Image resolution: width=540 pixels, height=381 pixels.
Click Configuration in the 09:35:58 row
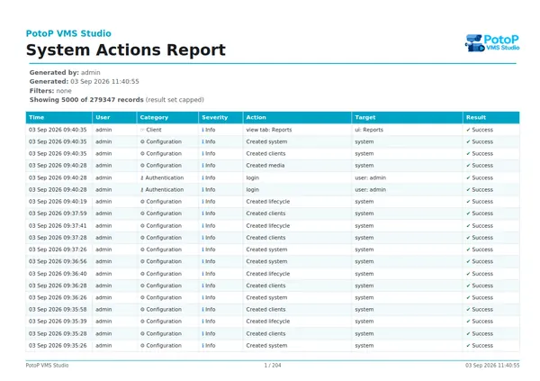(164, 309)
